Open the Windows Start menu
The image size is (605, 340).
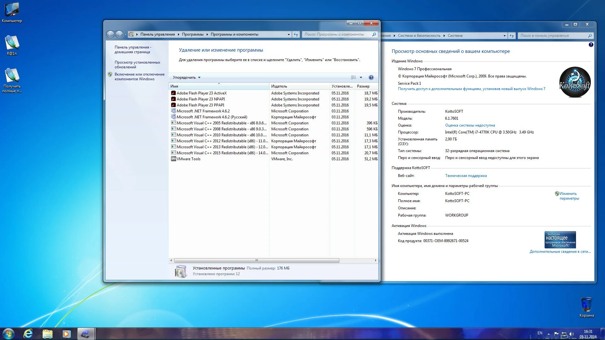[x=9, y=334]
